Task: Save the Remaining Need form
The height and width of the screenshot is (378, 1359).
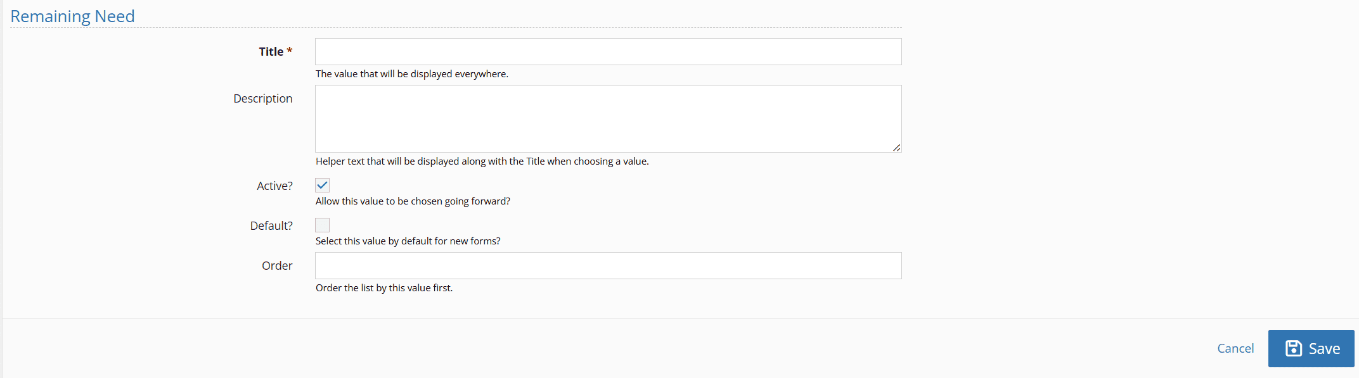Action: click(x=1311, y=348)
